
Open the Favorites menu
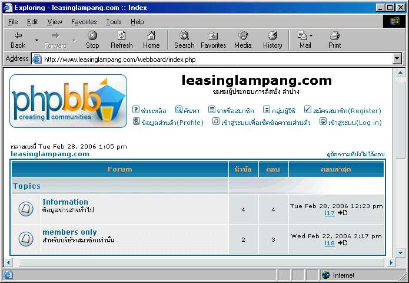(84, 22)
